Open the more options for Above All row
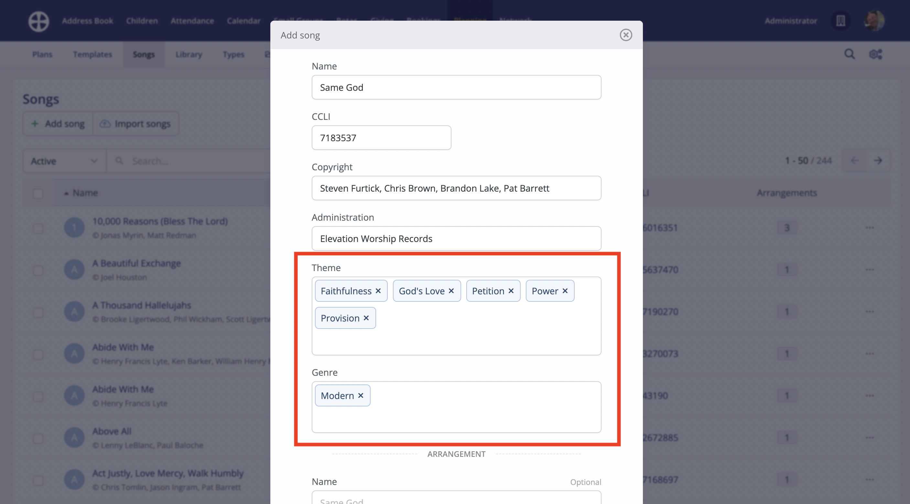The height and width of the screenshot is (504, 910). click(869, 438)
